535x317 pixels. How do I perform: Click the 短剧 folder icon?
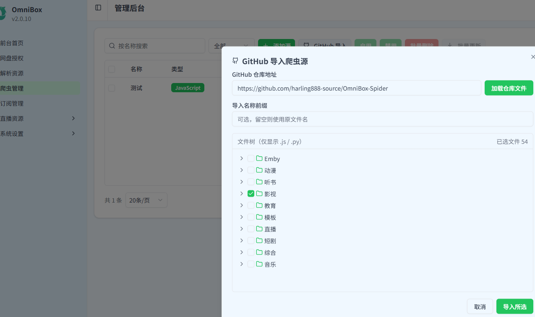pyautogui.click(x=259, y=241)
